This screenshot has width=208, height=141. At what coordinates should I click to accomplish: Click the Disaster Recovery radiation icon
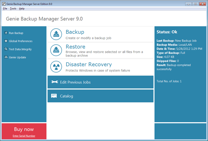[56, 66]
